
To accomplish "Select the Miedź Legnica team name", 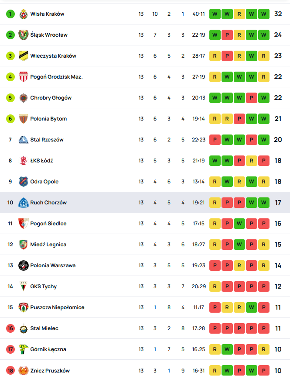I will tap(48, 245).
